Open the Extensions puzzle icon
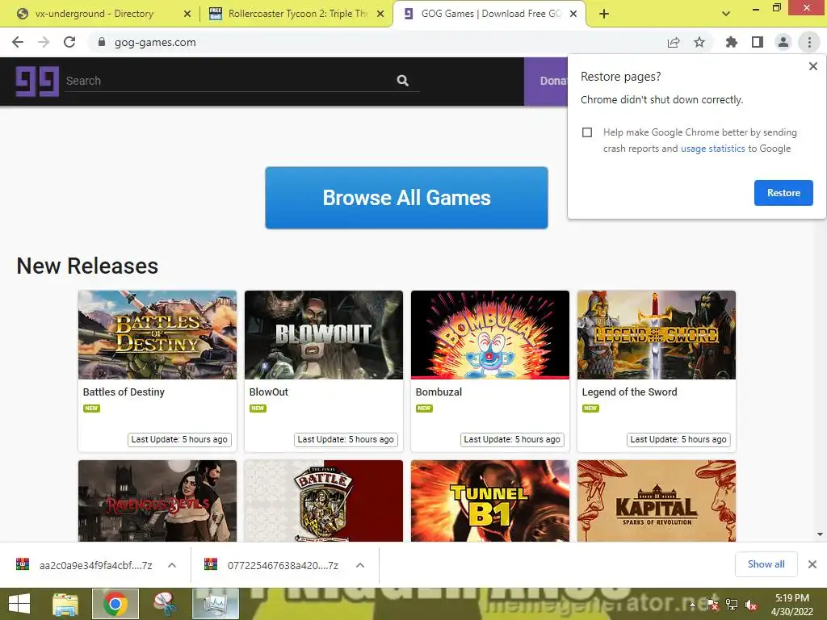827x620 pixels. click(x=732, y=42)
